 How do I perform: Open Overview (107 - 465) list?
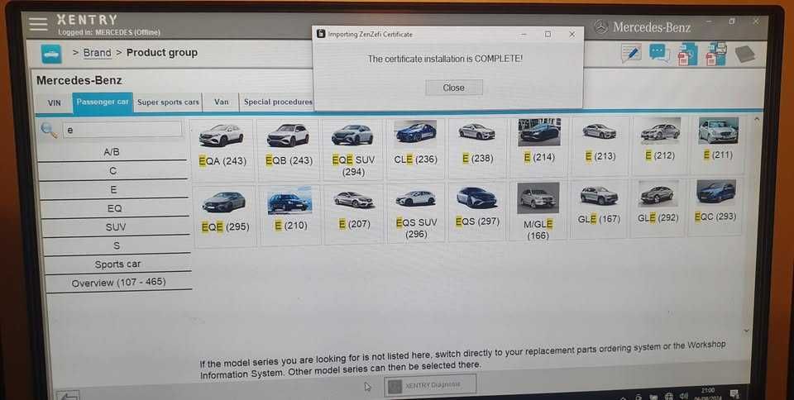click(119, 283)
